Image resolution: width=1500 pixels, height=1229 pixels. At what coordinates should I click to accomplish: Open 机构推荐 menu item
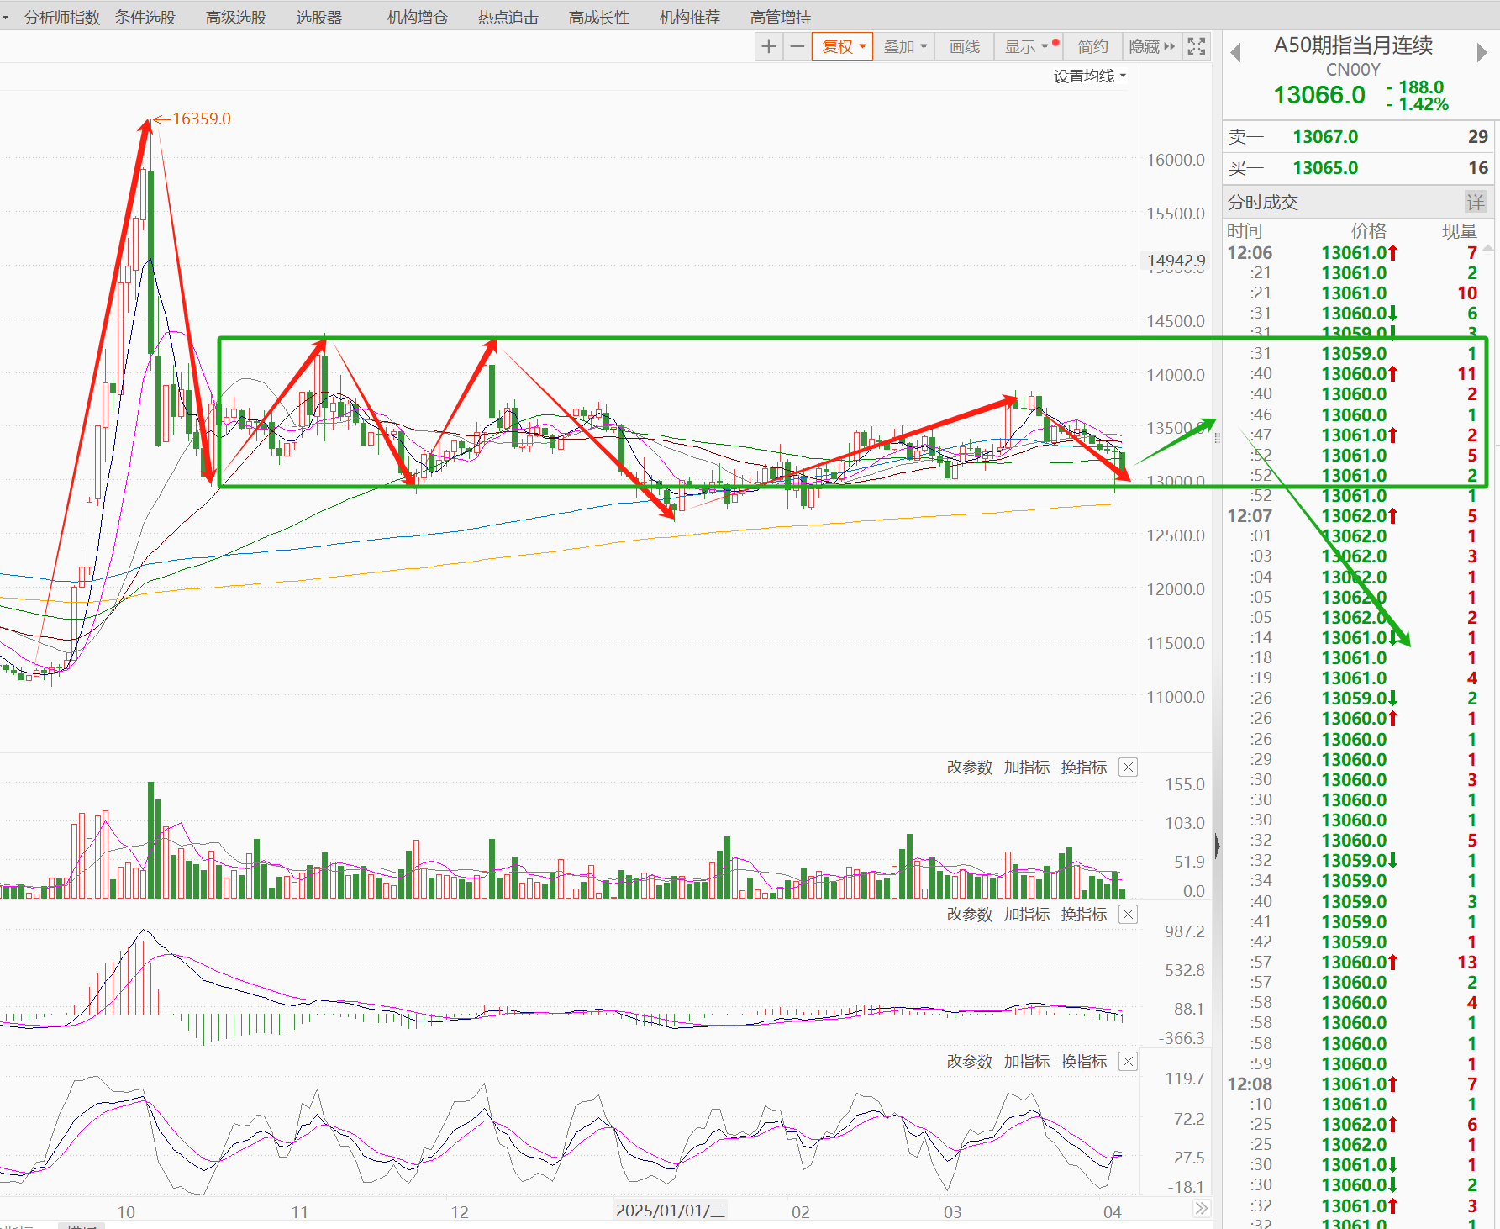[x=690, y=18]
